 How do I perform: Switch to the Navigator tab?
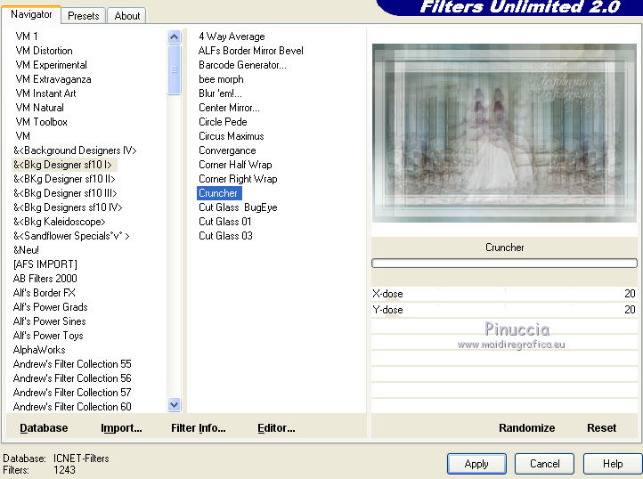(31, 15)
